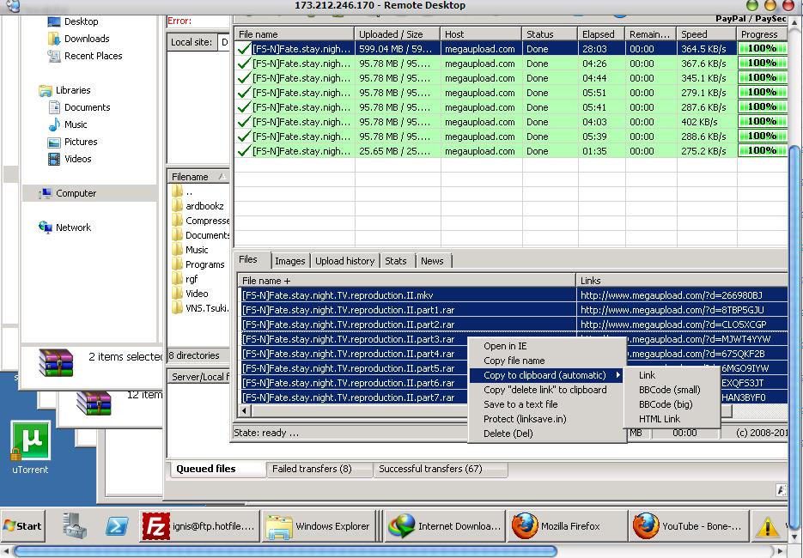This screenshot has width=803, height=558.
Task: Open Documents library in Explorer sidebar
Action: click(79, 107)
